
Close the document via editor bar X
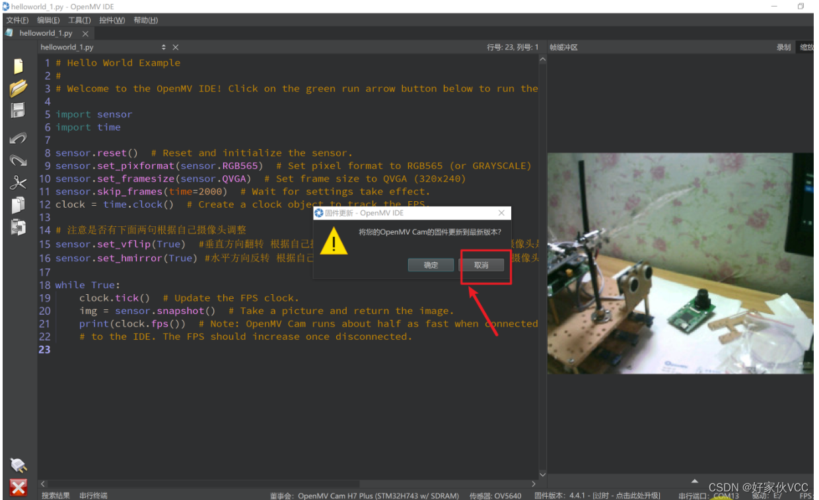point(176,47)
